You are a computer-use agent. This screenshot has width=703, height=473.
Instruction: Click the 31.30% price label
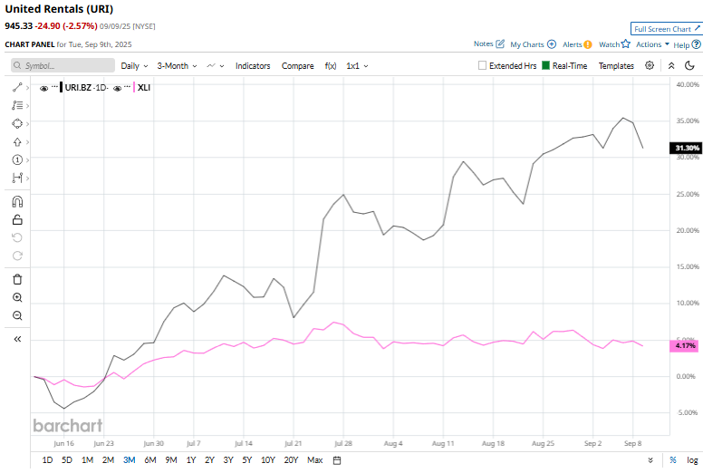[686, 148]
